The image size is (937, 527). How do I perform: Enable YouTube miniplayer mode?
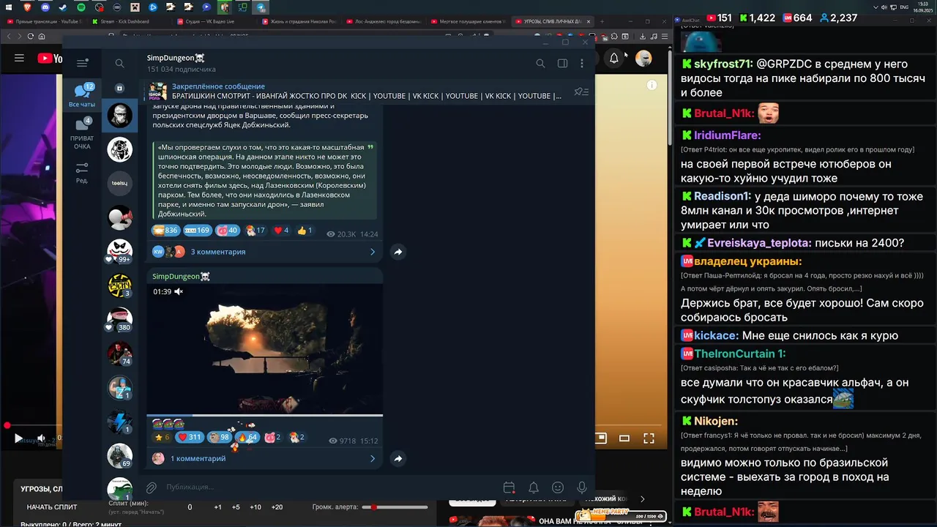600,438
